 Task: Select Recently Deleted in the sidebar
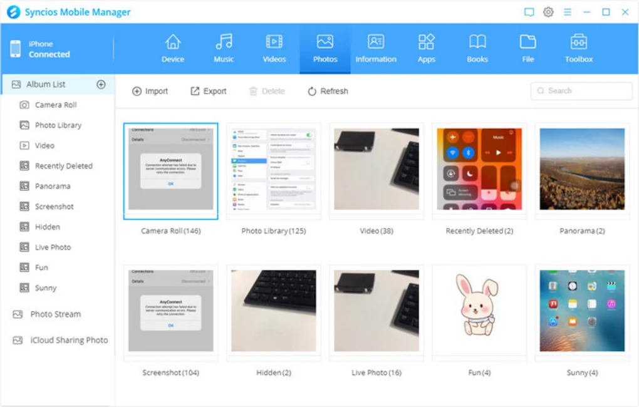click(63, 166)
